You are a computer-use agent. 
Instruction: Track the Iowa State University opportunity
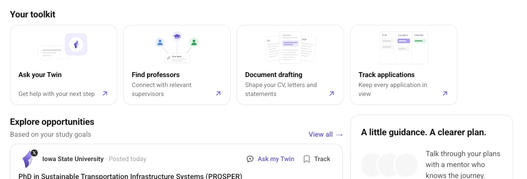point(317,159)
